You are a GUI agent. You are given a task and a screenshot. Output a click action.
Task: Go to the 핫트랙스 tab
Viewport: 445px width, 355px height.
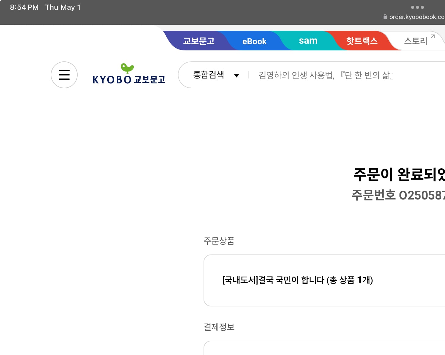point(362,41)
